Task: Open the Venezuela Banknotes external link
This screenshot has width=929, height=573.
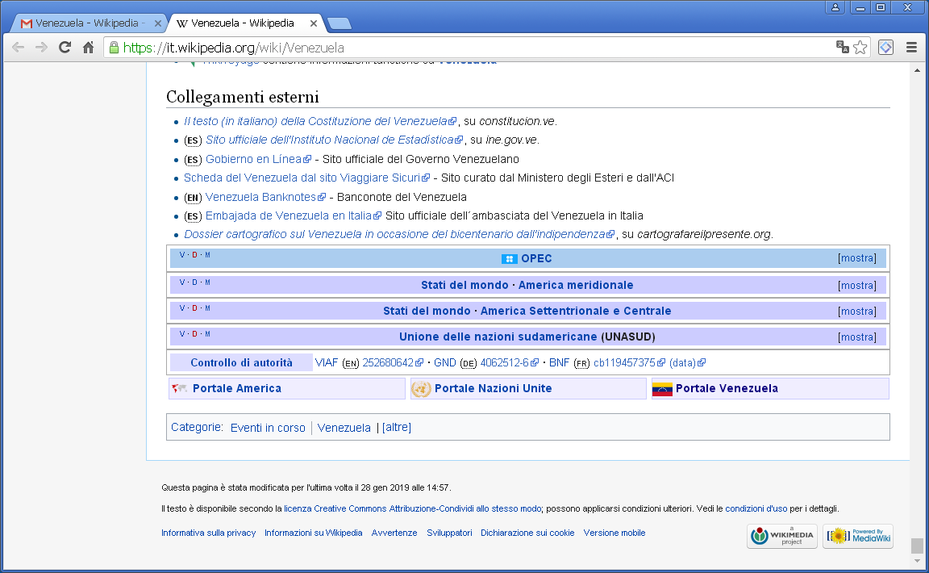Action: (260, 197)
